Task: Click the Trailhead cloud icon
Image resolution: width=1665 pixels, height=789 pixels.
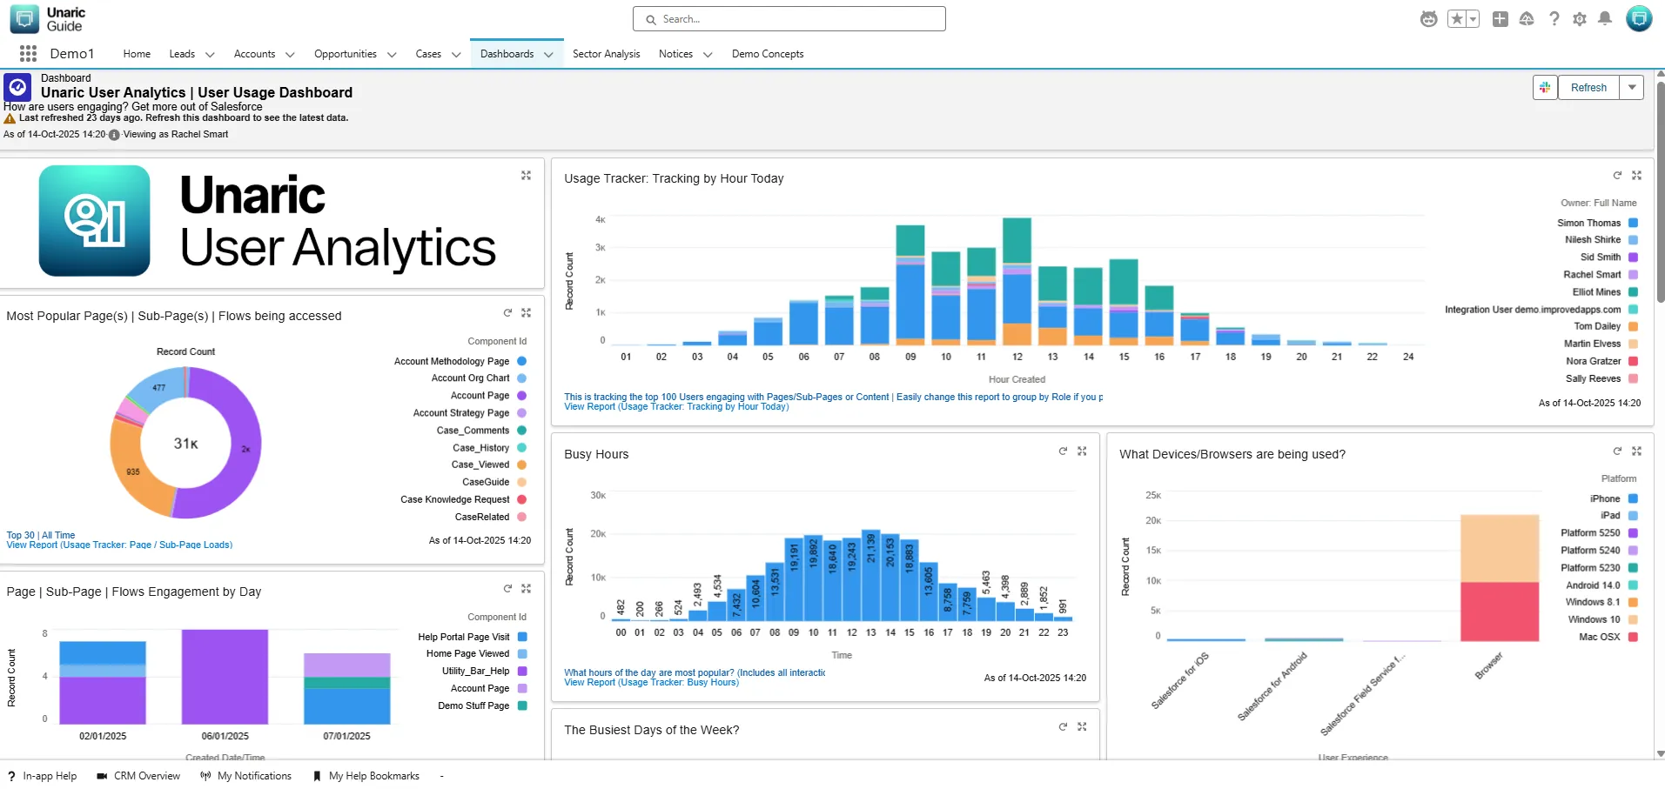Action: 1527,19
